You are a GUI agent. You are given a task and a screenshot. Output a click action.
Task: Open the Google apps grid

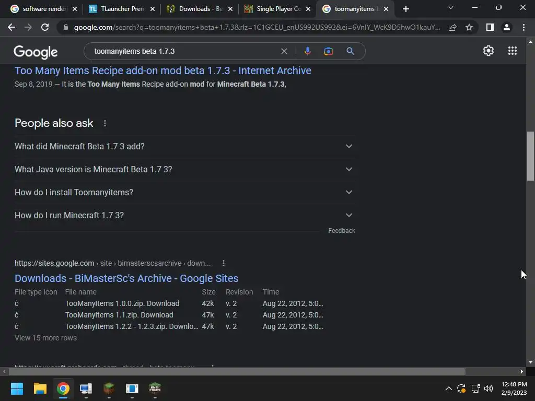pyautogui.click(x=512, y=51)
